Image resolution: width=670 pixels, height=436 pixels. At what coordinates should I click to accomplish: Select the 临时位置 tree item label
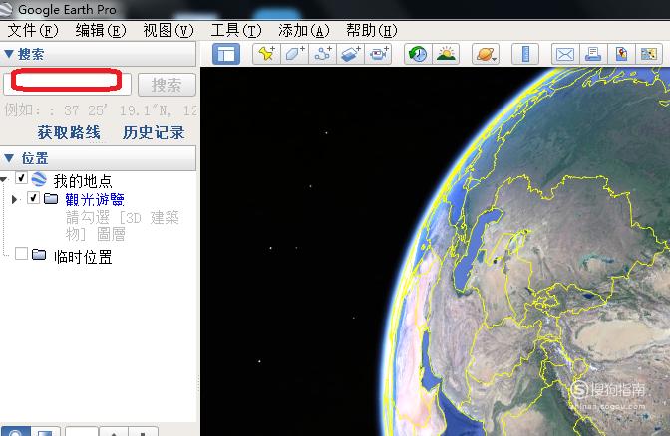point(83,257)
